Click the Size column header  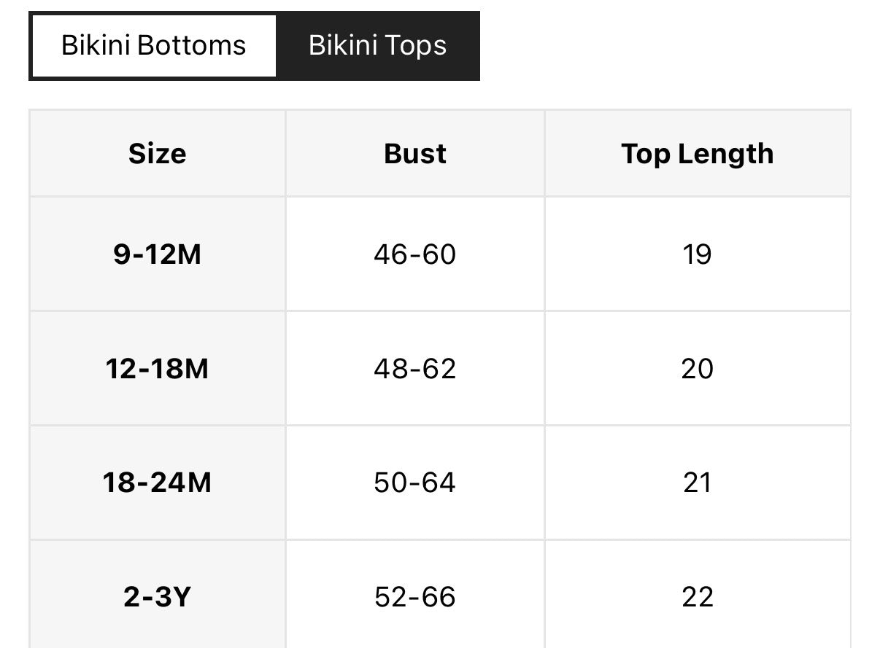(x=157, y=154)
